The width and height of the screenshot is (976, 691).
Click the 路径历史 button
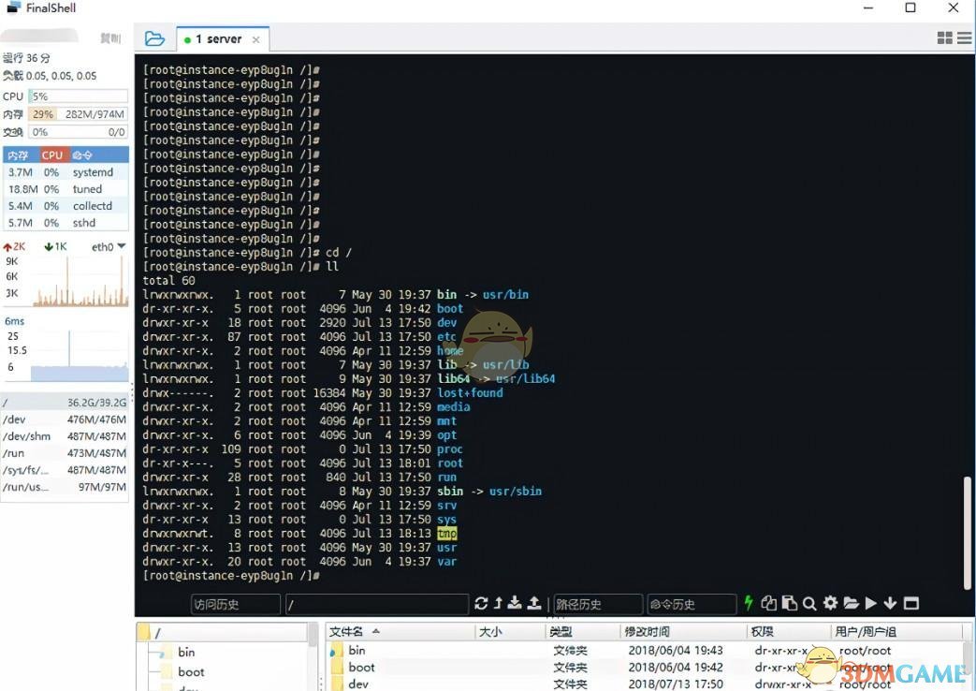pyautogui.click(x=597, y=604)
